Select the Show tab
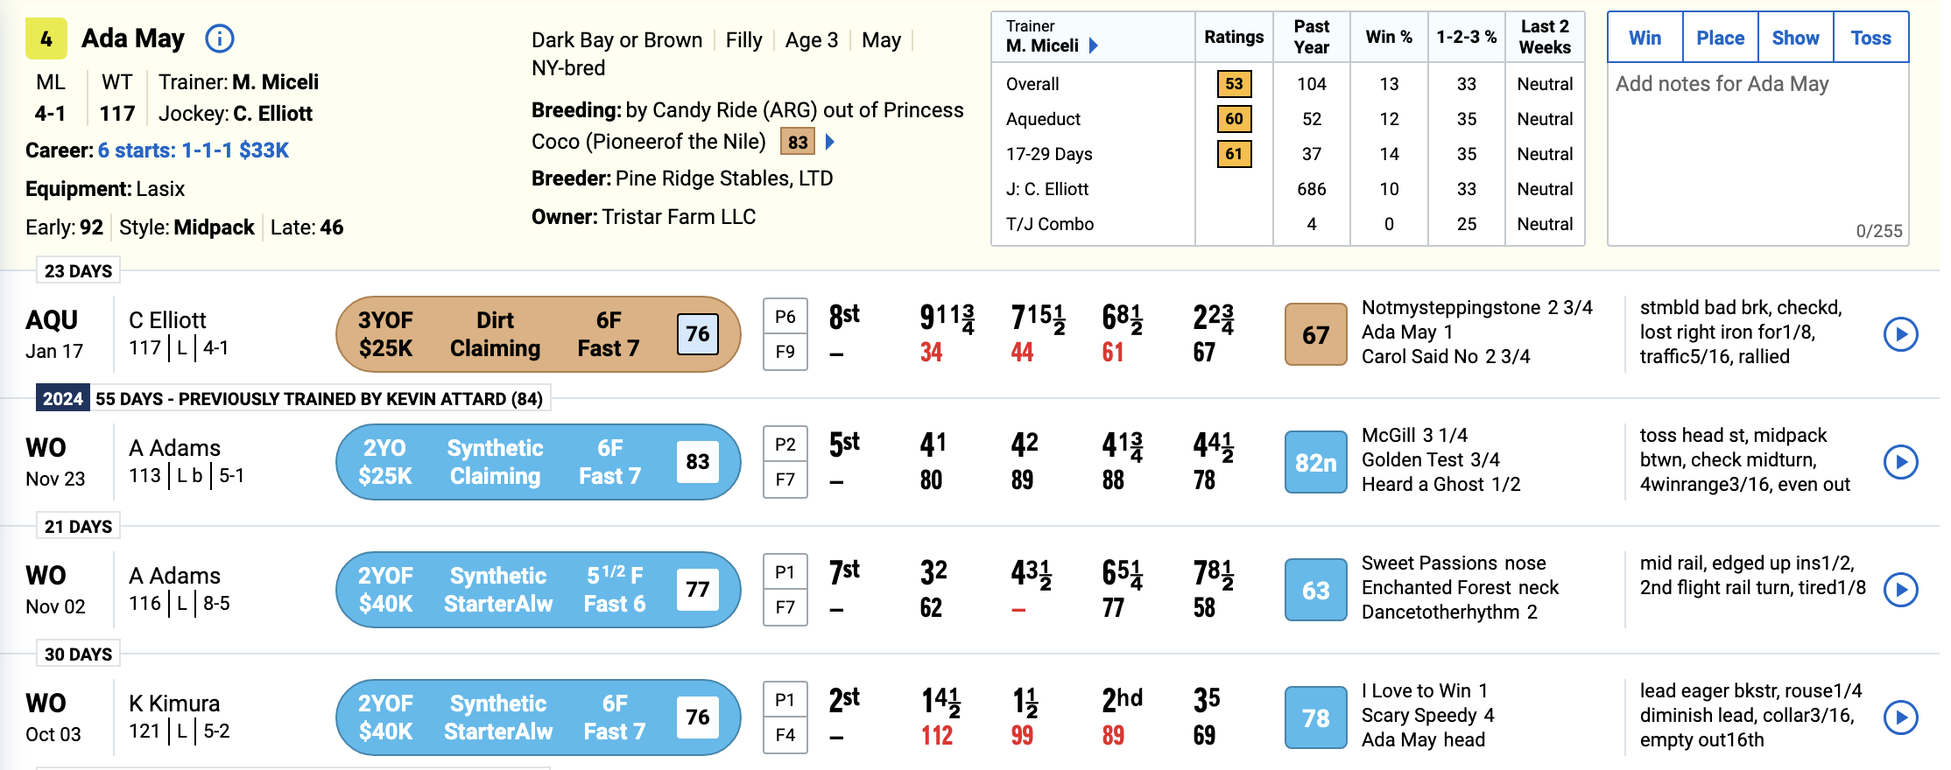 click(x=1795, y=38)
